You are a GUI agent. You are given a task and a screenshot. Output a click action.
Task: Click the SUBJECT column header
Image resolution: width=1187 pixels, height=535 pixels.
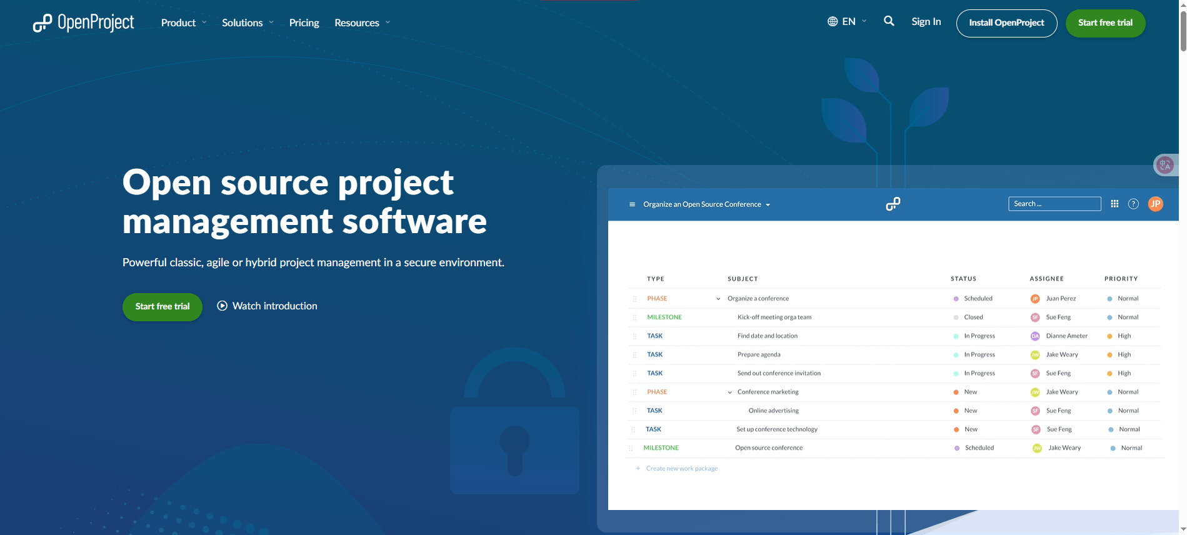tap(743, 279)
